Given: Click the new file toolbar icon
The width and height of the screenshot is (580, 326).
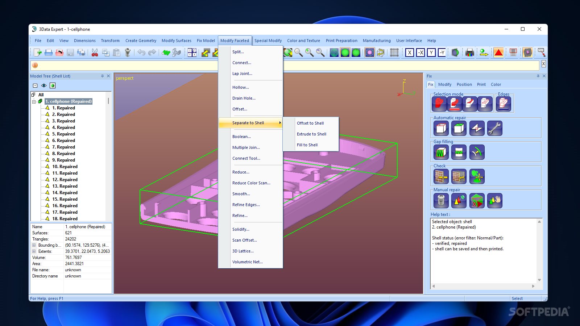Looking at the screenshot, I should pos(37,53).
